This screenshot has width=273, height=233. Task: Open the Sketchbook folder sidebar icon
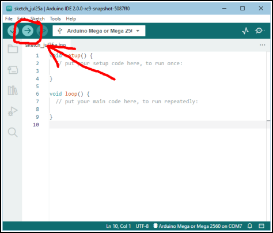(x=13, y=49)
